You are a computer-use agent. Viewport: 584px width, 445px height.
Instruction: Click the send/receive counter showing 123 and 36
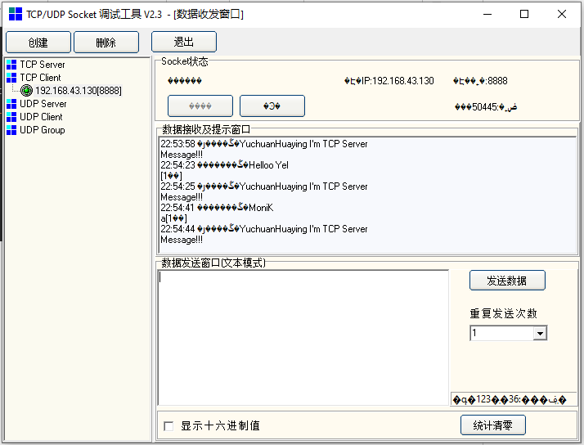pos(510,399)
